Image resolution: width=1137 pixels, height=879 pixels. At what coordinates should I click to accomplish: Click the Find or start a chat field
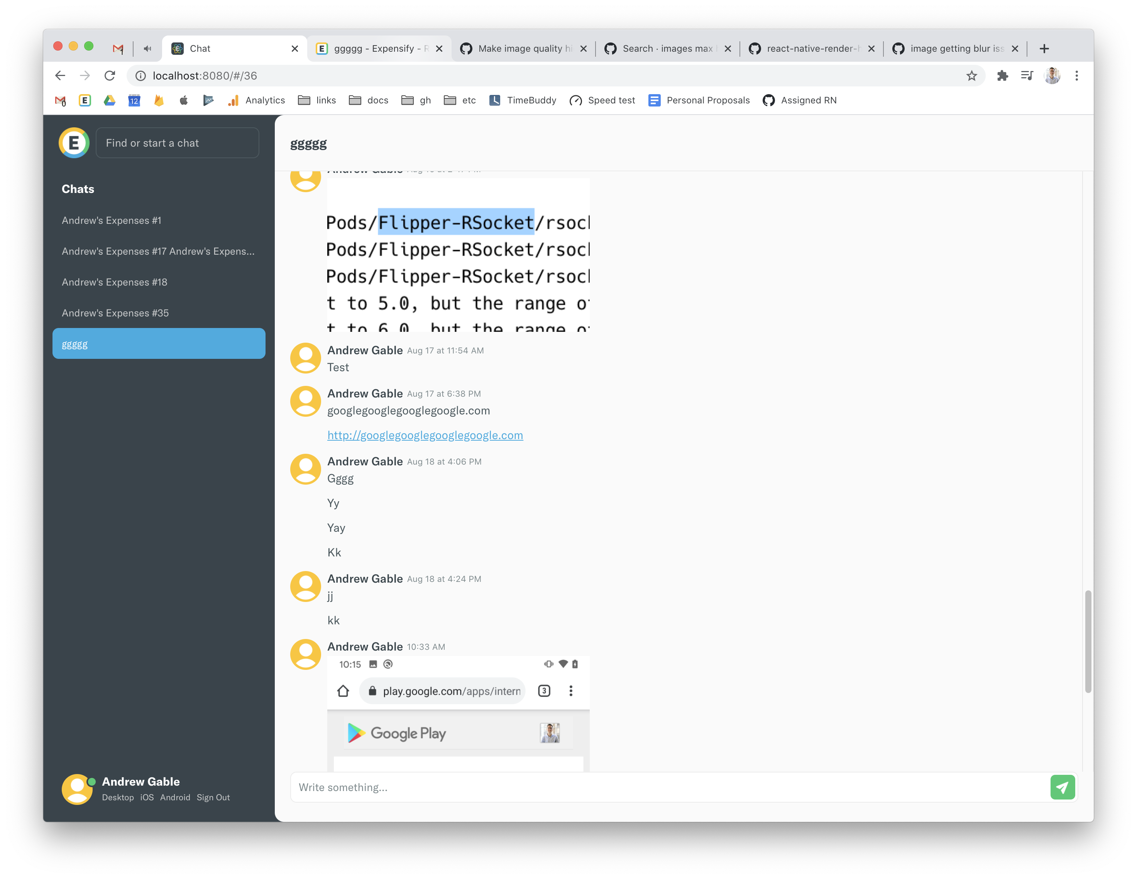click(177, 143)
